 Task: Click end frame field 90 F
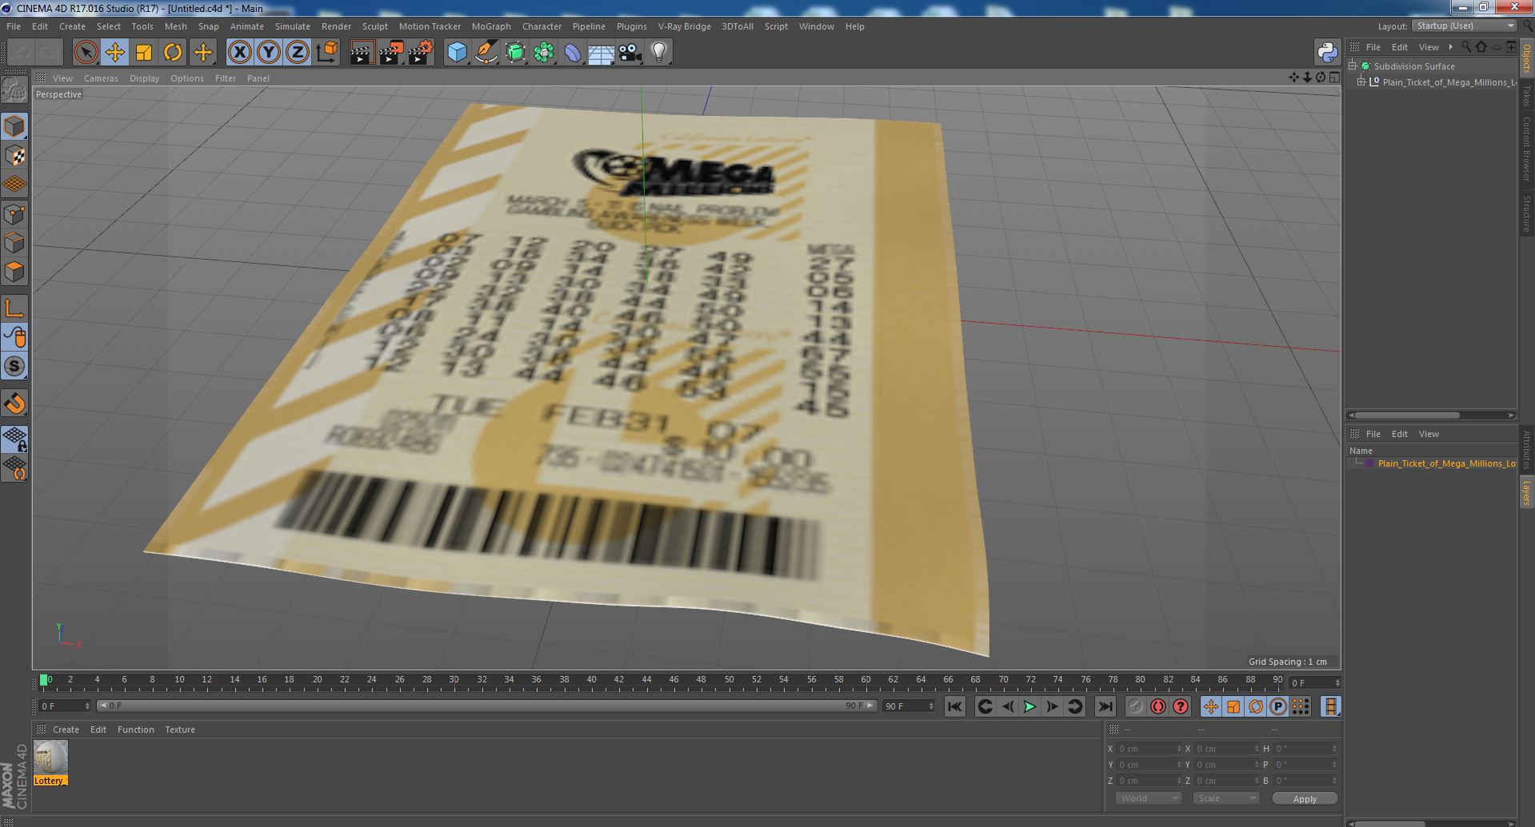[x=908, y=706]
